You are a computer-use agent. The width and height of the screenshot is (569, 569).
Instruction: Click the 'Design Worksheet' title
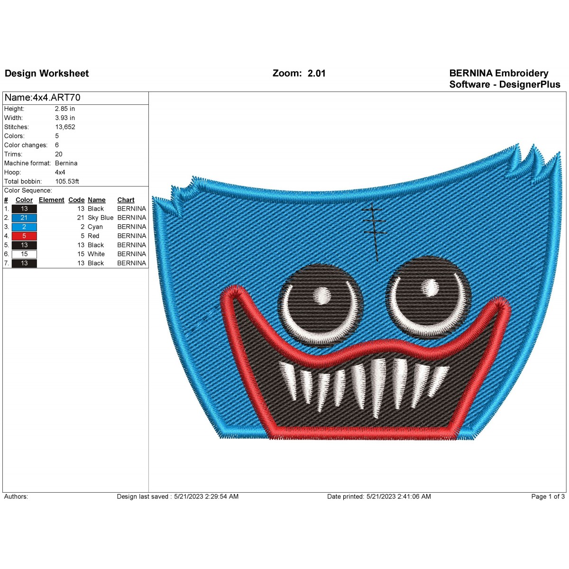(46, 73)
